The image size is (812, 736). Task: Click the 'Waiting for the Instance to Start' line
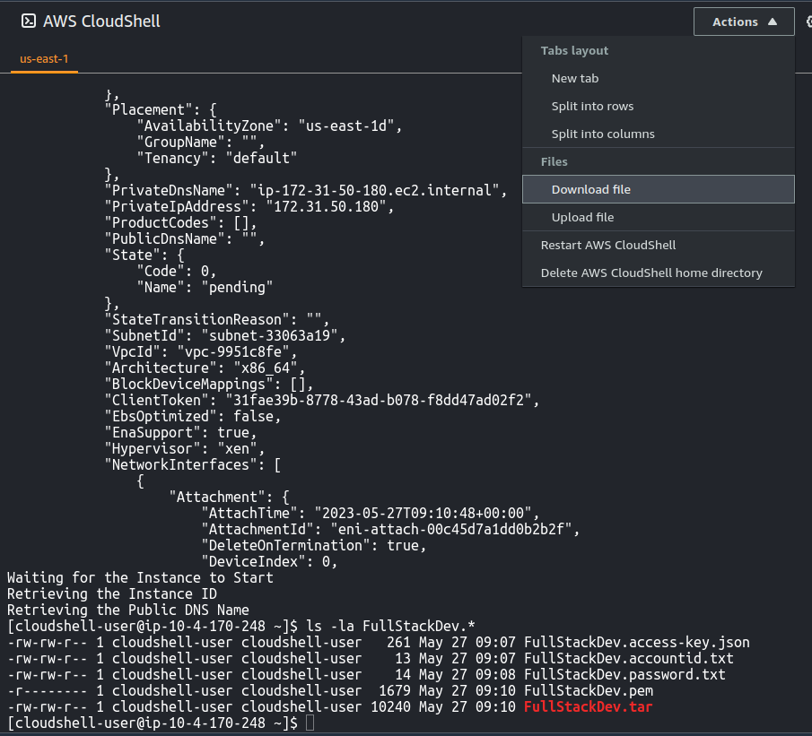pyautogui.click(x=140, y=577)
